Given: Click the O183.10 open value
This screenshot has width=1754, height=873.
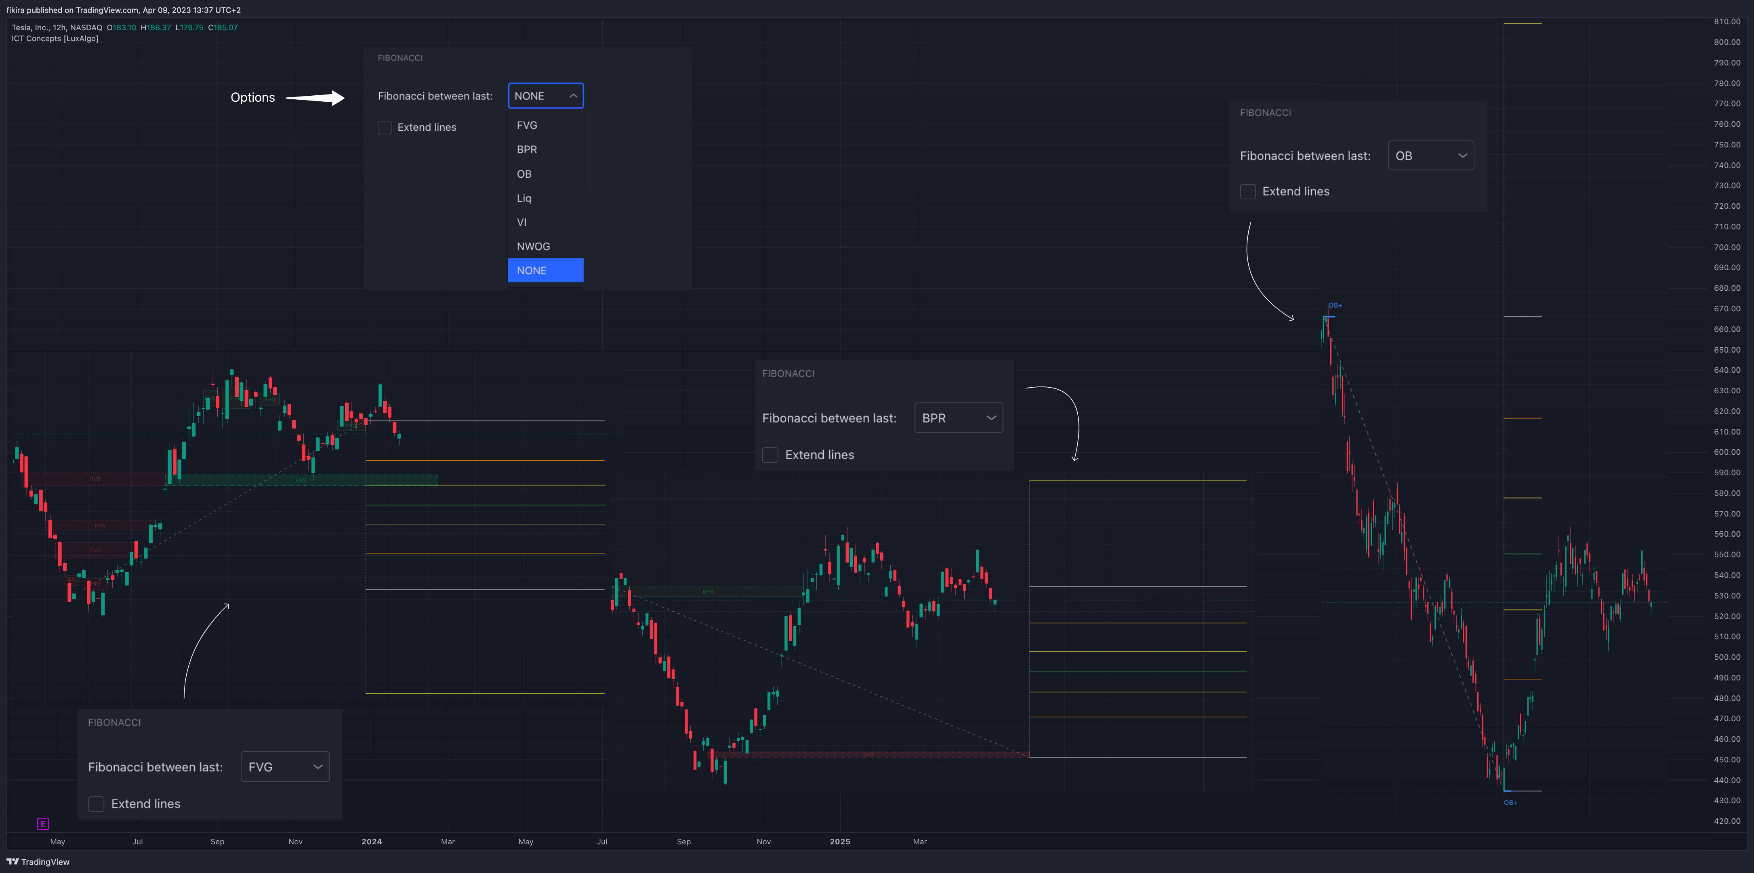Looking at the screenshot, I should click(x=121, y=28).
